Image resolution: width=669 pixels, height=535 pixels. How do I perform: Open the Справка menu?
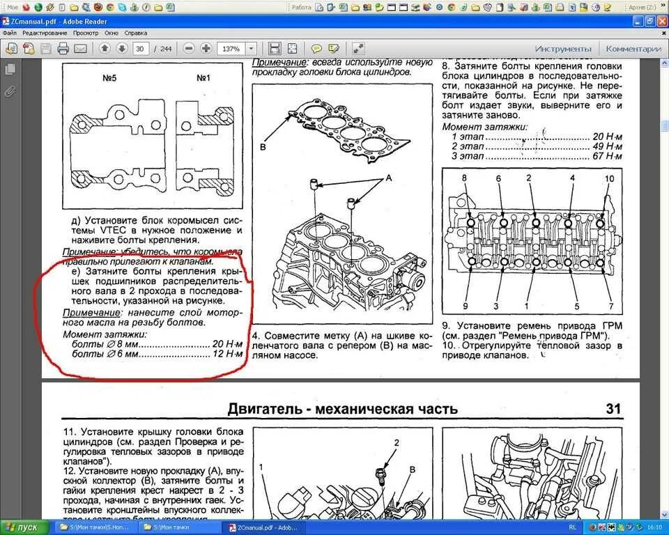click(136, 33)
